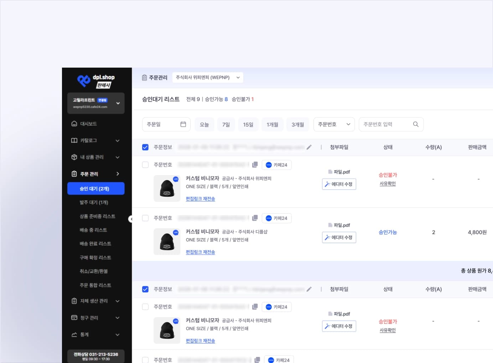Open the calendar icon in the 주문일 field
Viewport: 493px width, 363px height.
point(183,124)
